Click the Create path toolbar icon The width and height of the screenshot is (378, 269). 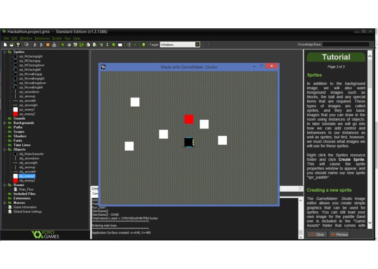point(82,45)
